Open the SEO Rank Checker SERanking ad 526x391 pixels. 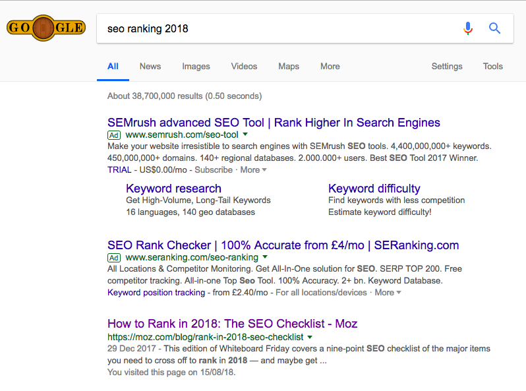pos(283,245)
